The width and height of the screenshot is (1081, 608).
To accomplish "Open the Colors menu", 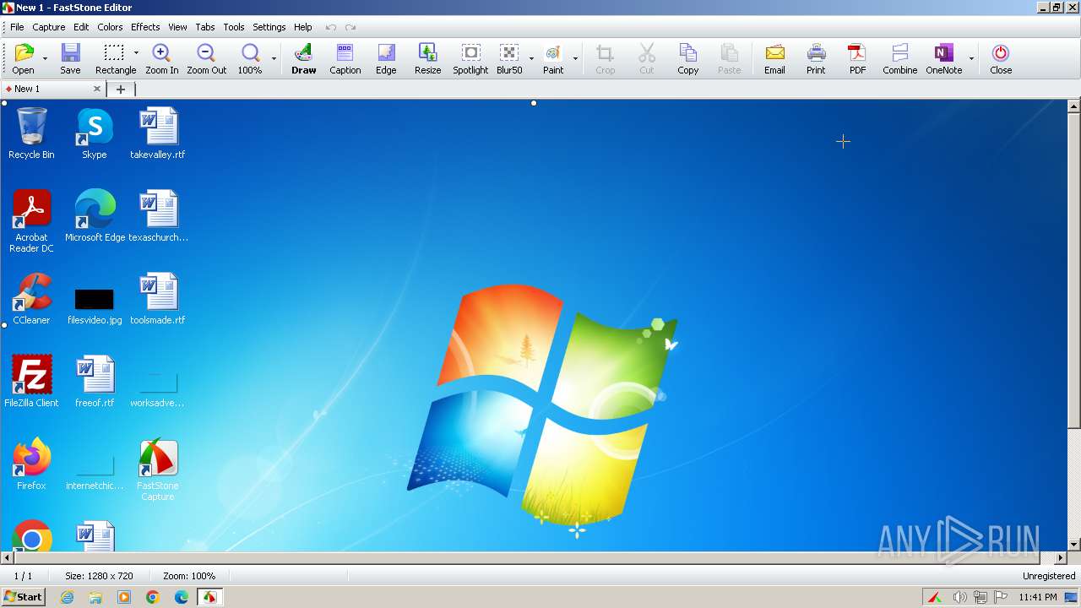I will coord(110,27).
